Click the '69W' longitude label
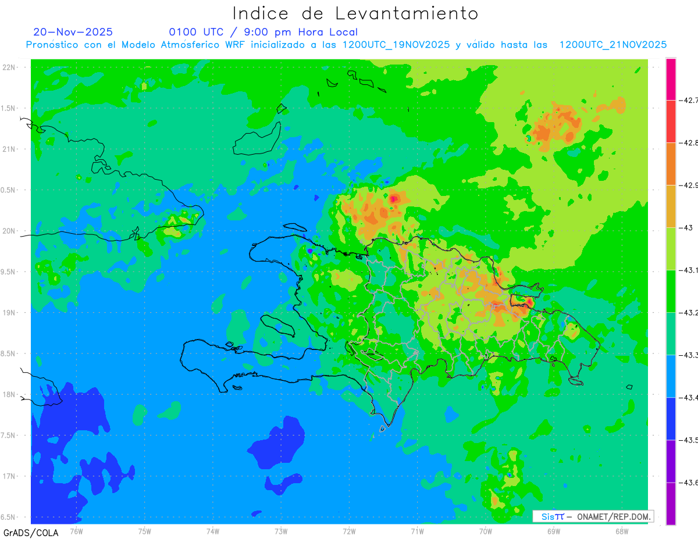The width and height of the screenshot is (698, 539). click(x=553, y=531)
